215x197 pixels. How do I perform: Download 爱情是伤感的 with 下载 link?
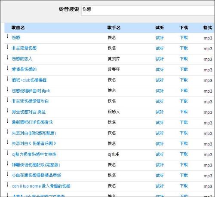click(184, 70)
